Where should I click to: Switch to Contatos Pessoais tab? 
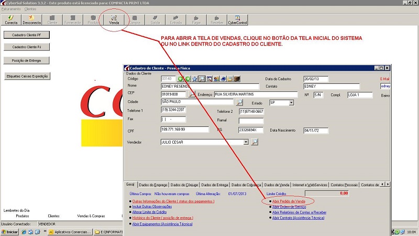coord(344,185)
